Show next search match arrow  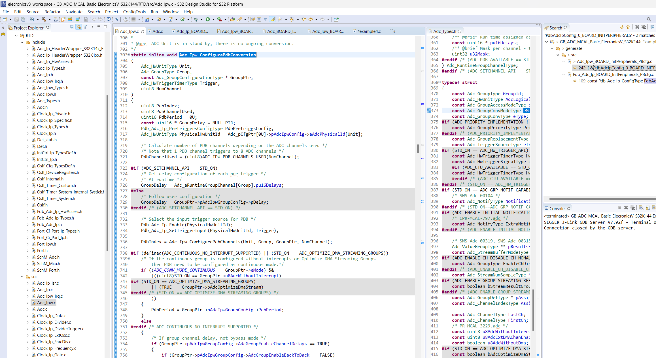pos(621,27)
